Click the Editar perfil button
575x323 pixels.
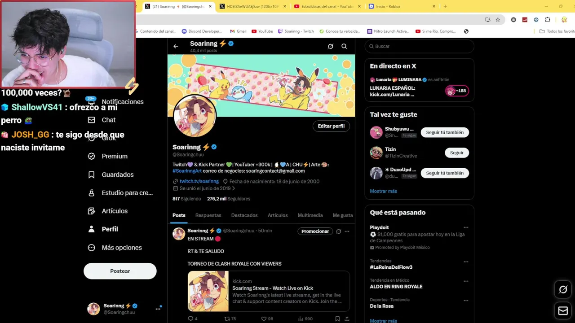[x=331, y=126]
